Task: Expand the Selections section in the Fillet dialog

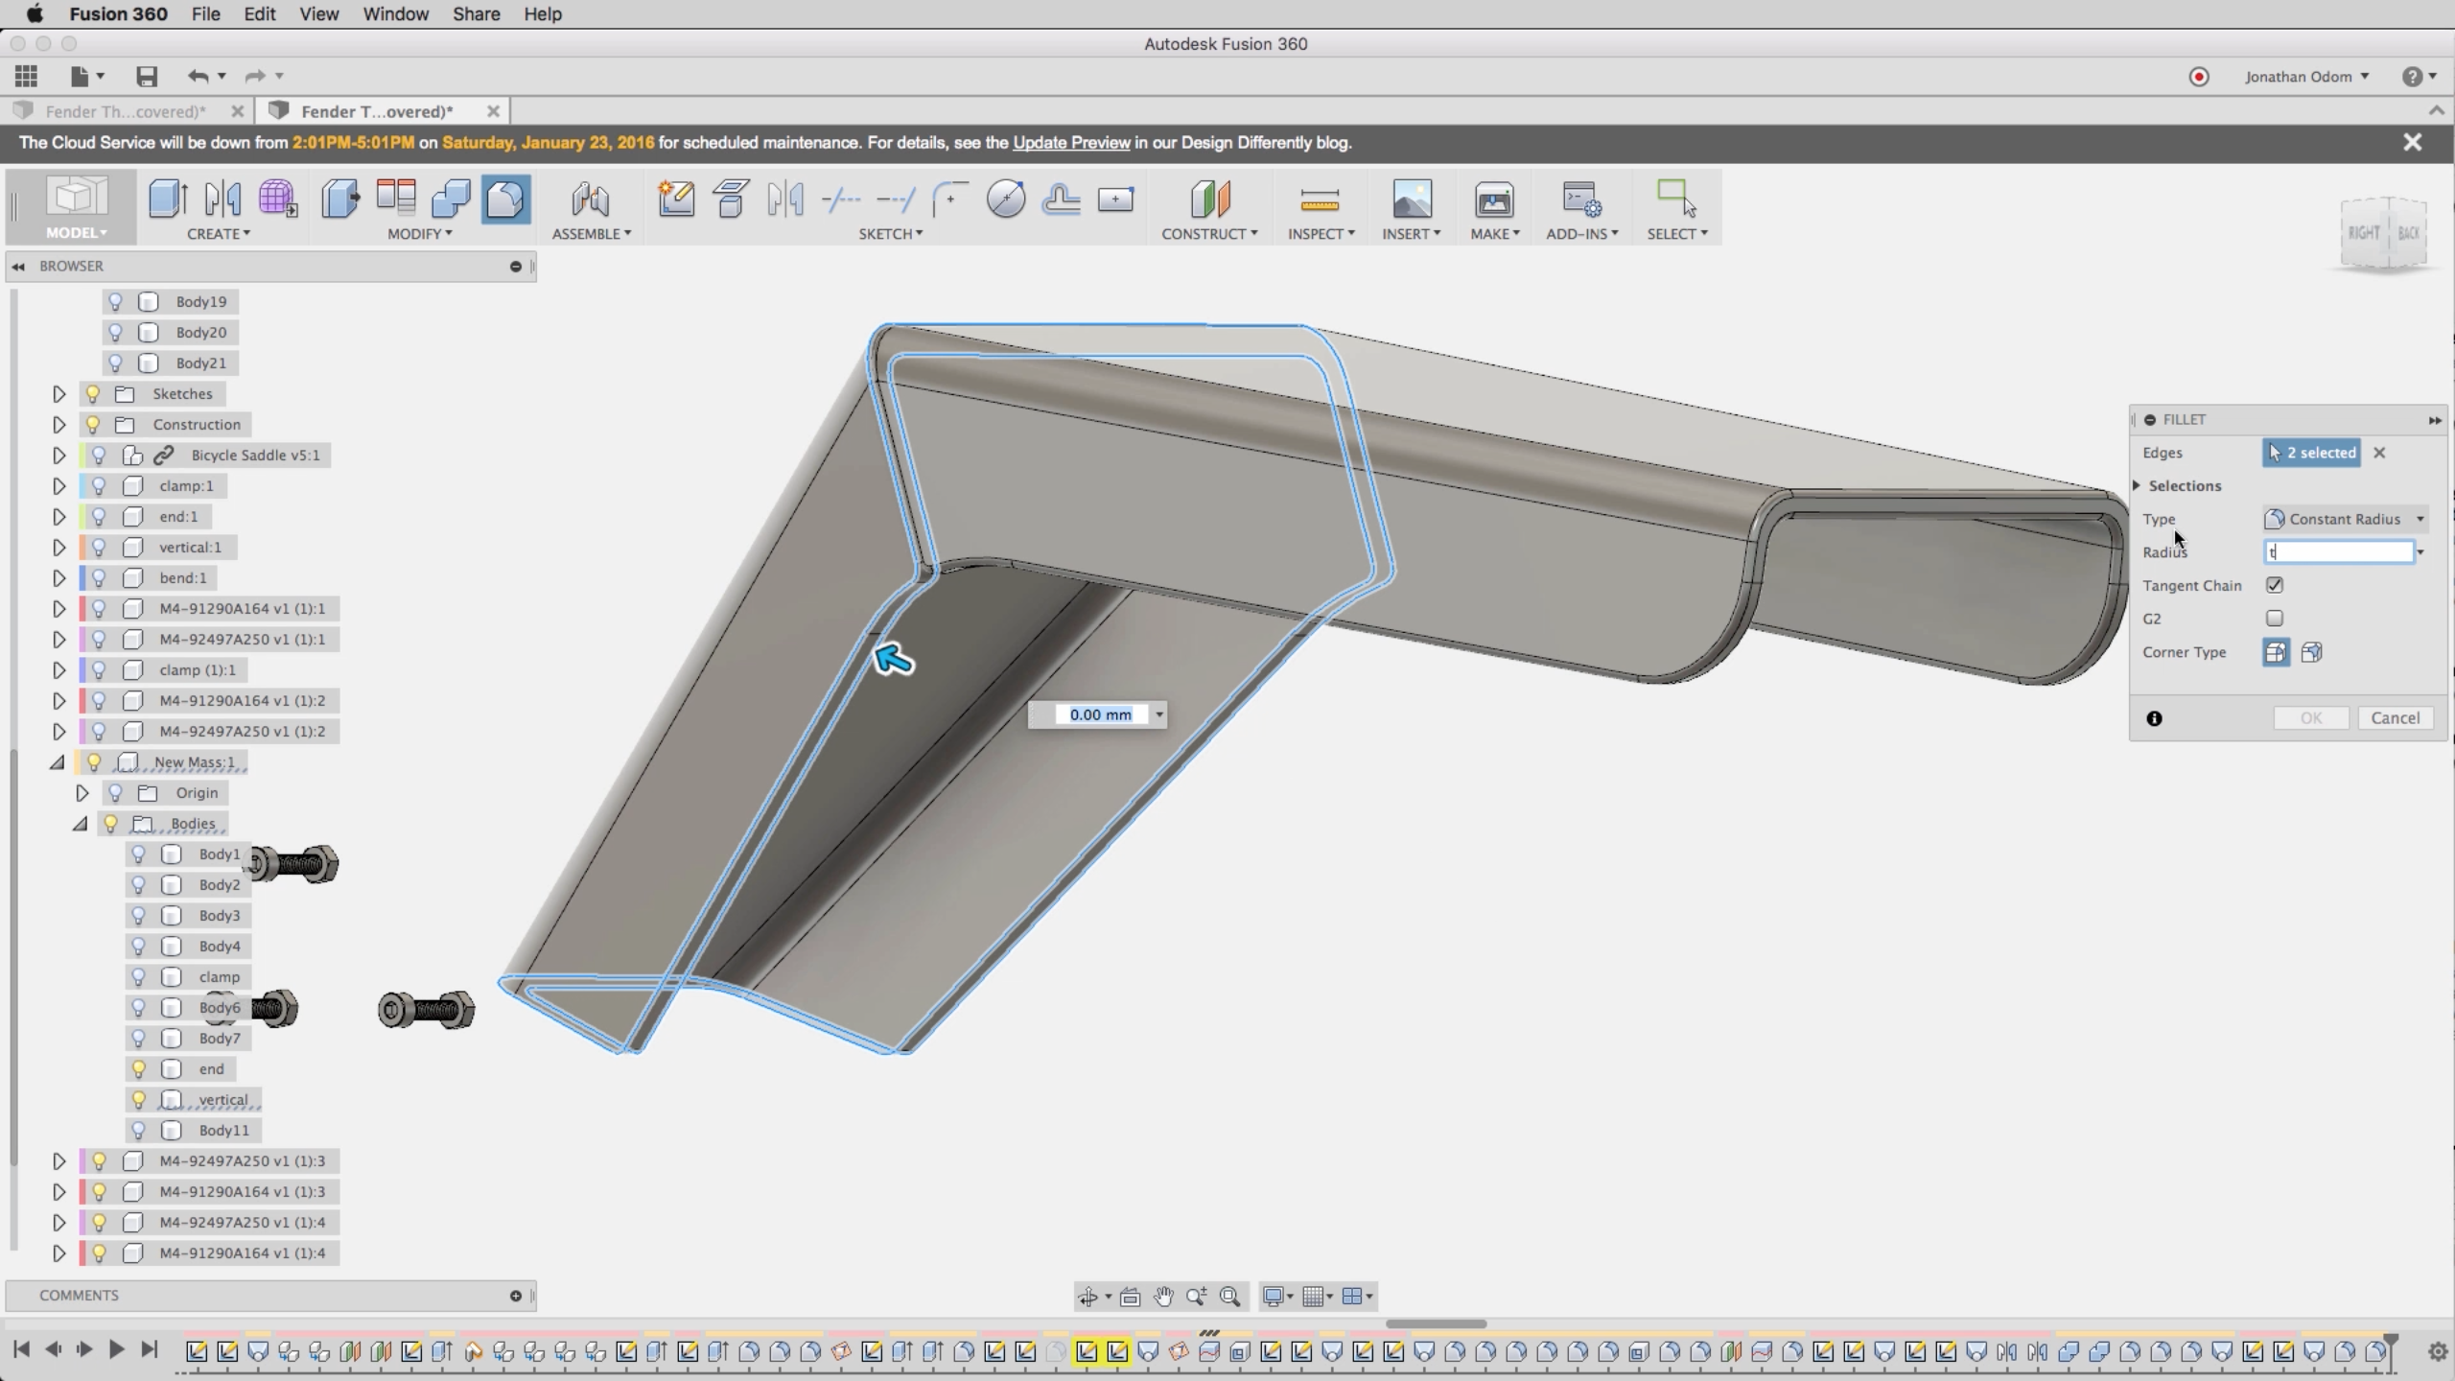Action: [2138, 485]
